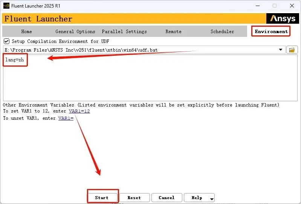Click the Ansys logo
This screenshot has height=204, width=301.
283,18
